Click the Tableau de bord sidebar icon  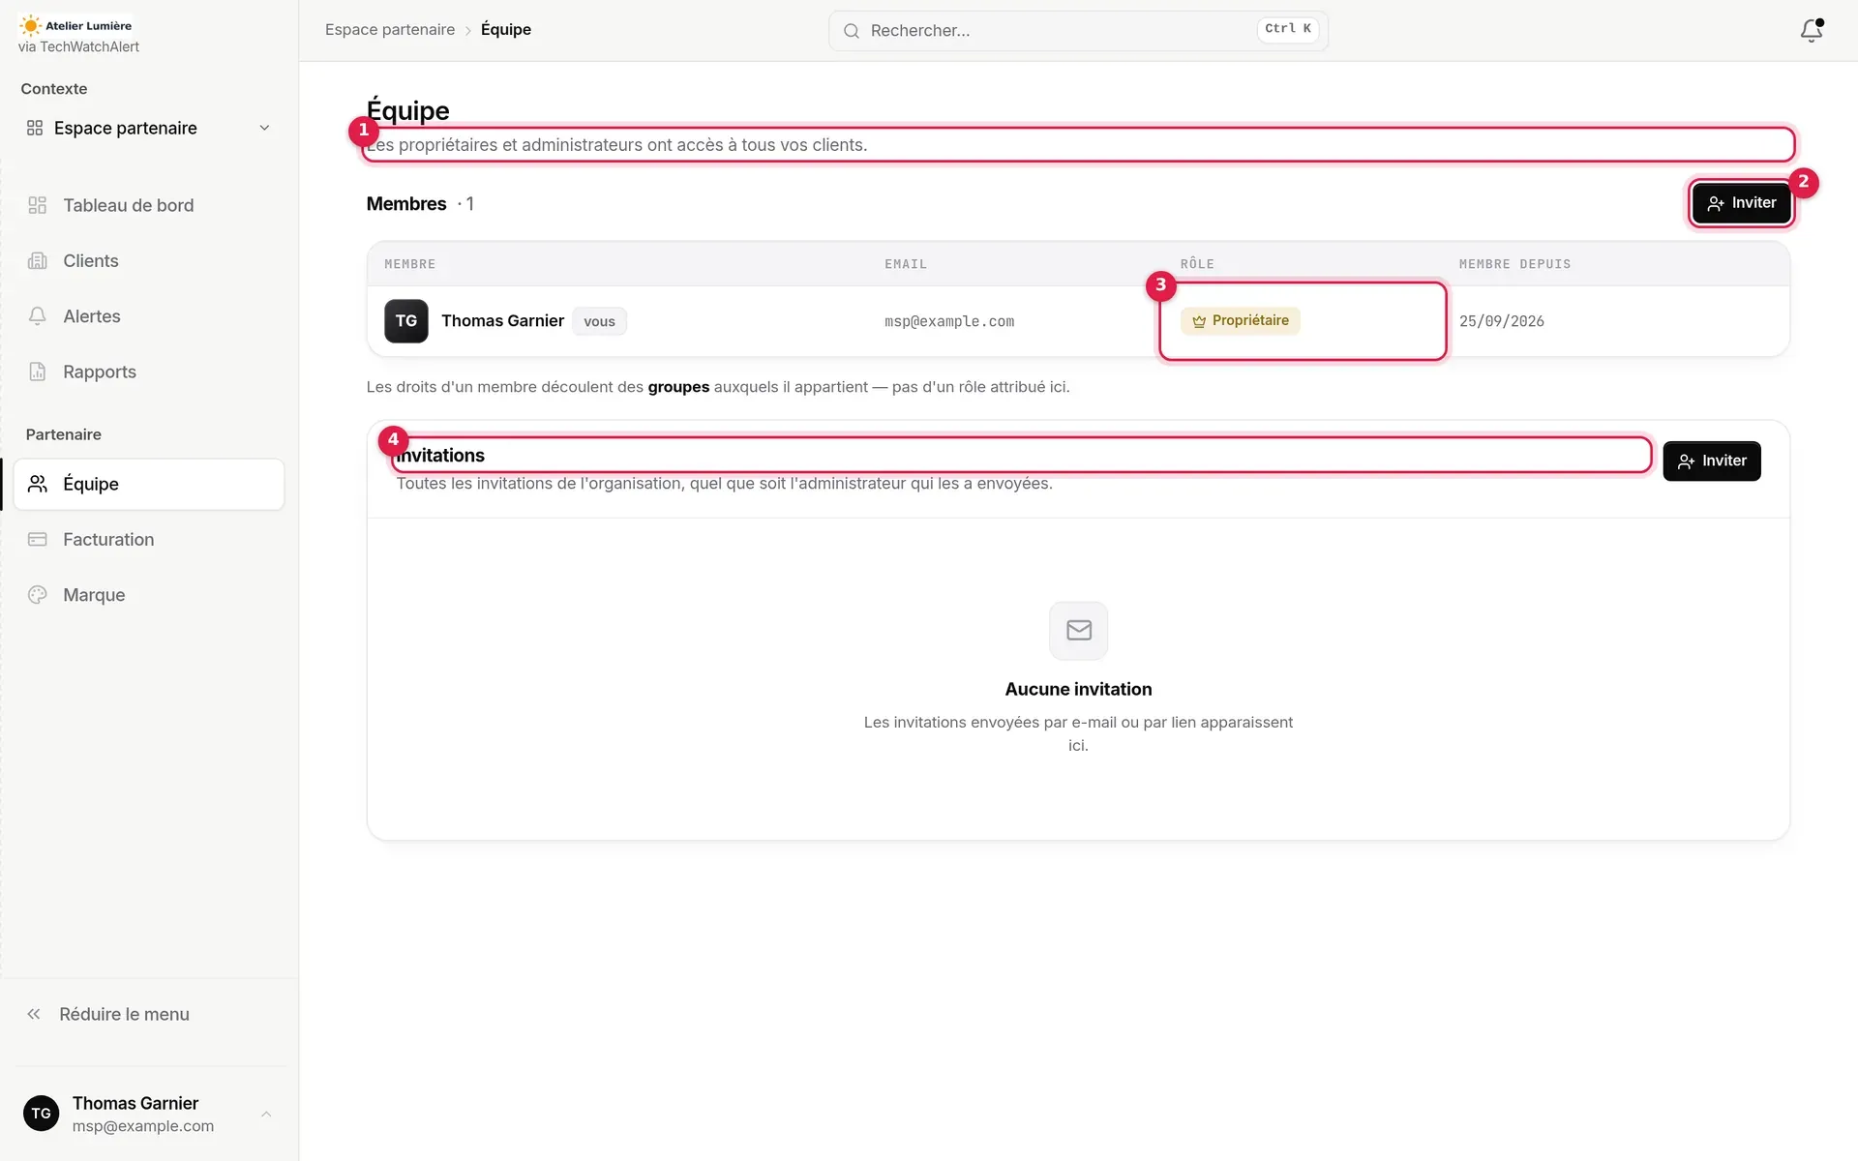coord(38,205)
